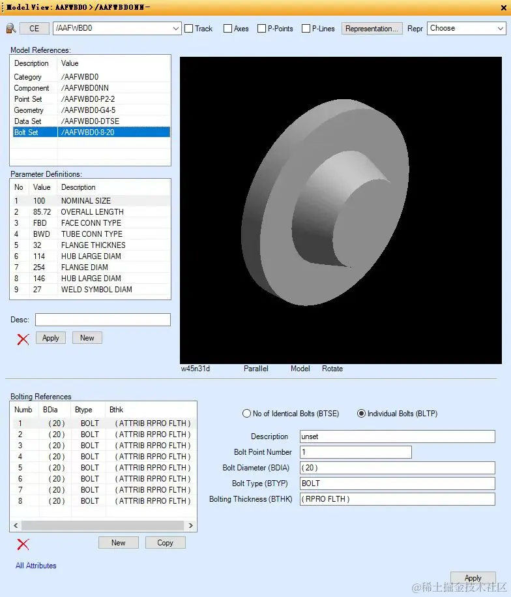Select the Category row /AAFWBD0

(91, 77)
